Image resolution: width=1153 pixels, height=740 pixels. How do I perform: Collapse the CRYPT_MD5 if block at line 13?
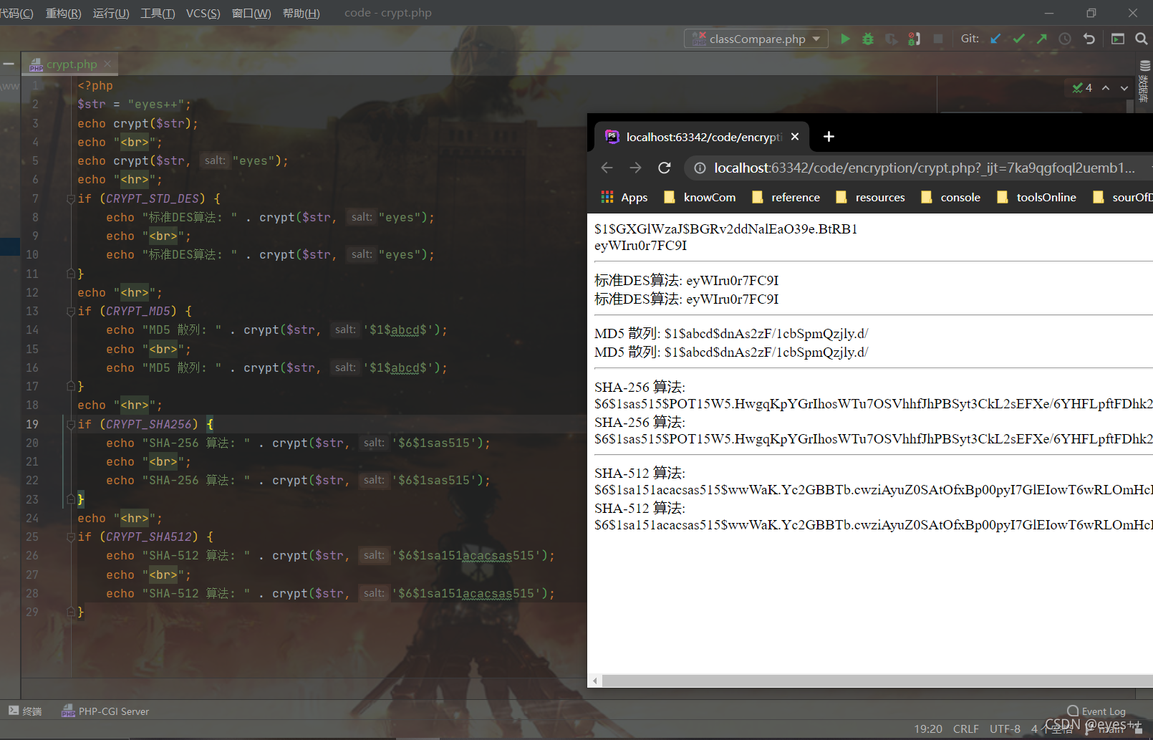coord(71,311)
